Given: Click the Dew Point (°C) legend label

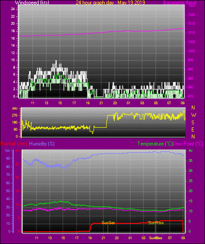Looking at the screenshot, I should [188, 144].
